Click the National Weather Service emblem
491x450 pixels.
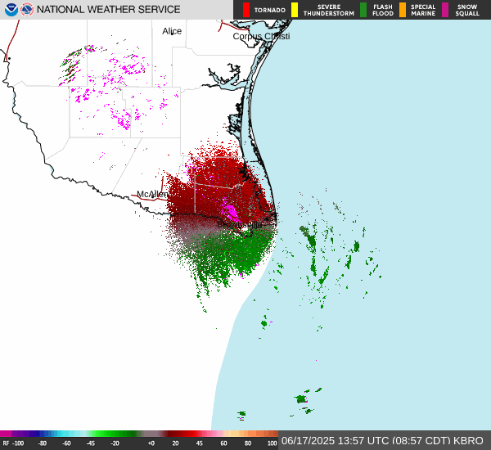27,10
